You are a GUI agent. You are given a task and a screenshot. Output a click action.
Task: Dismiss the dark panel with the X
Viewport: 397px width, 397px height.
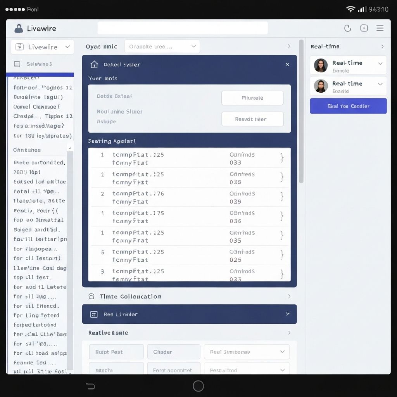point(287,64)
